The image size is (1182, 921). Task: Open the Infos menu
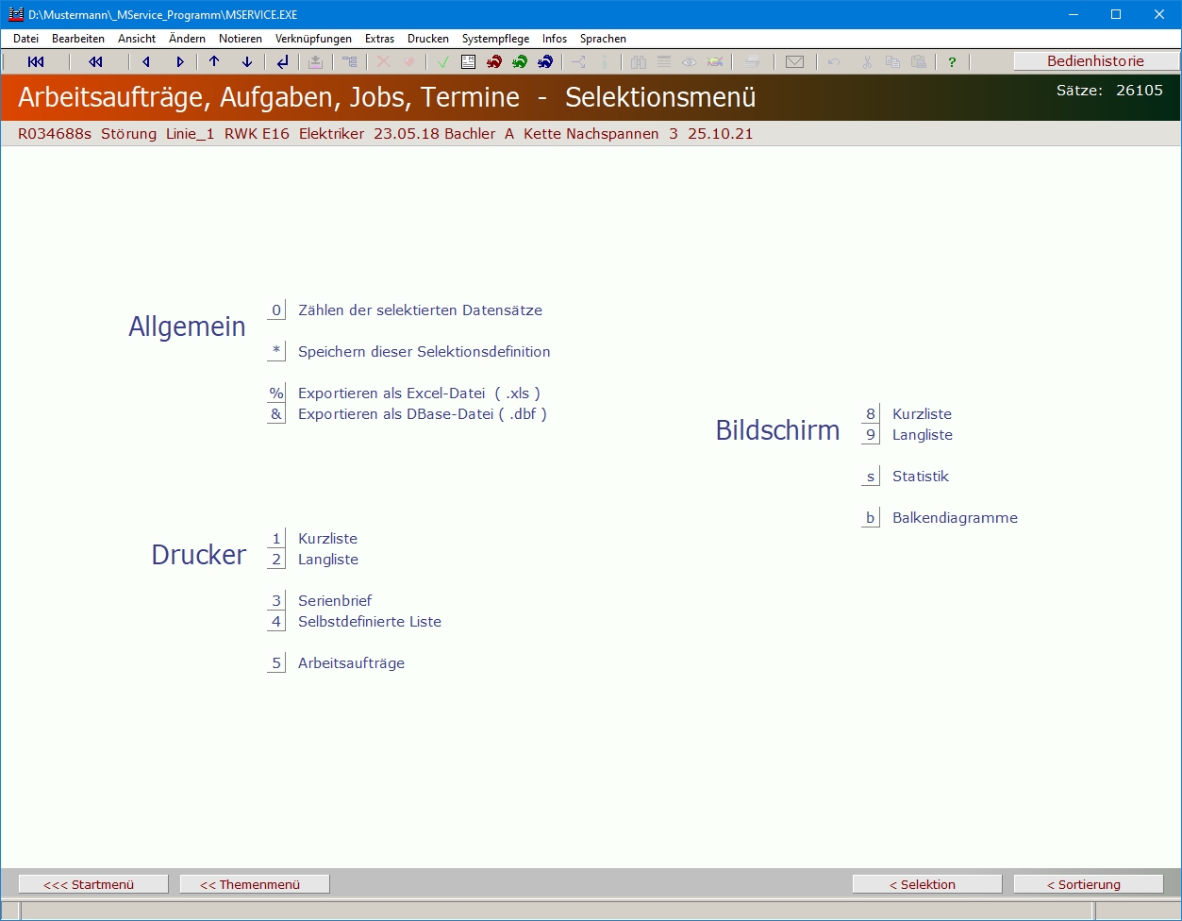tap(555, 39)
